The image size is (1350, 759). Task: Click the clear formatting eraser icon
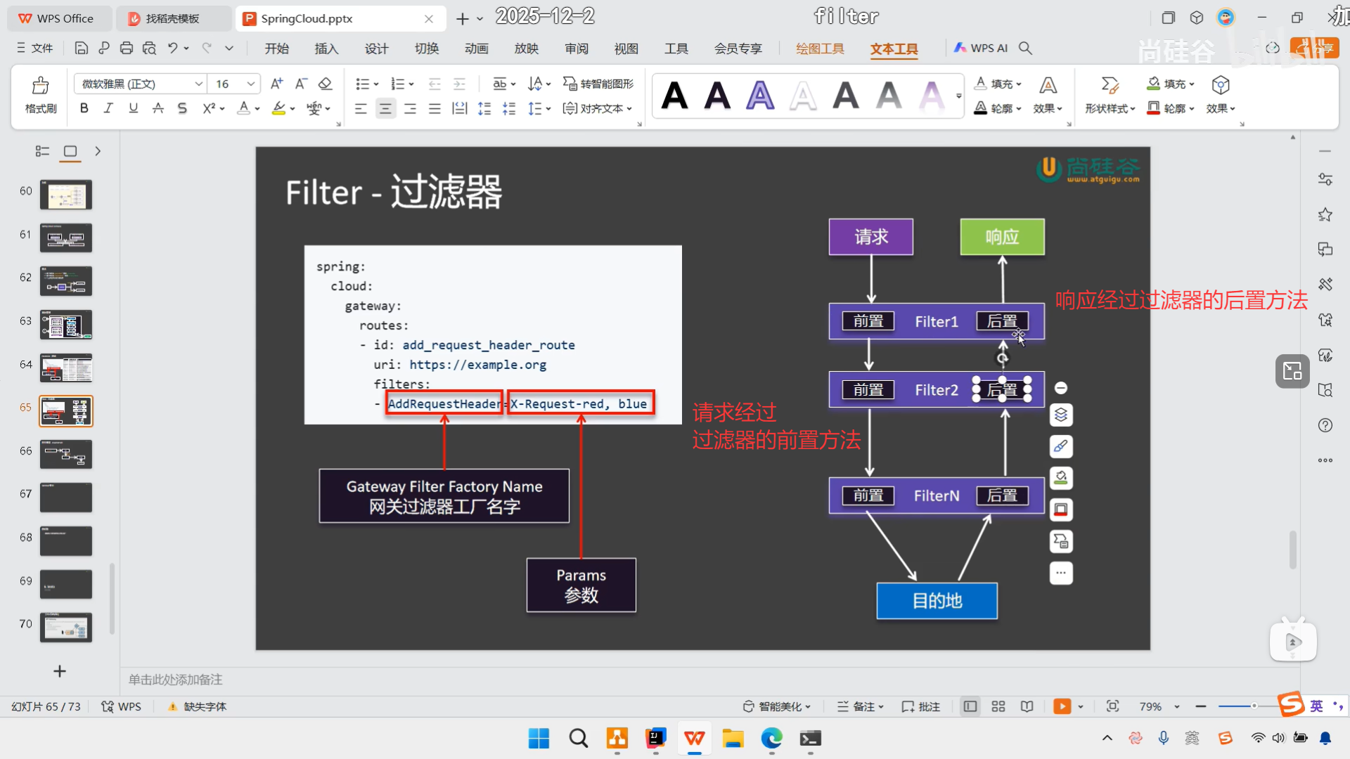coord(325,84)
